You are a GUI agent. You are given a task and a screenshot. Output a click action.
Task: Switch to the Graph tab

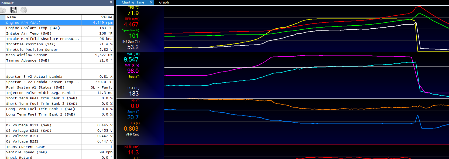point(164,2)
